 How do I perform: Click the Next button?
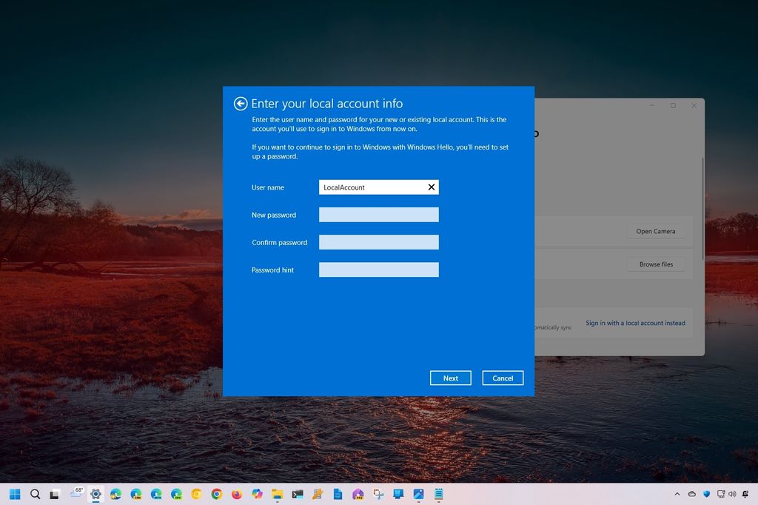[450, 378]
